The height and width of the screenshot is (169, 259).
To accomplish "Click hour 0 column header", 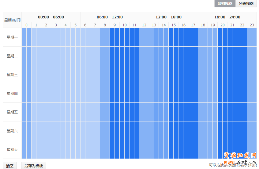I will pos(26,25).
